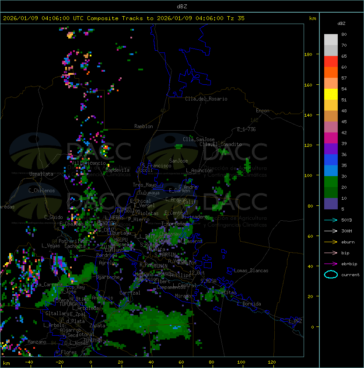Image resolution: width=364 pixels, height=368 pixels.
Task: Click the '180' tick on vertical axis
Action: click(x=308, y=55)
